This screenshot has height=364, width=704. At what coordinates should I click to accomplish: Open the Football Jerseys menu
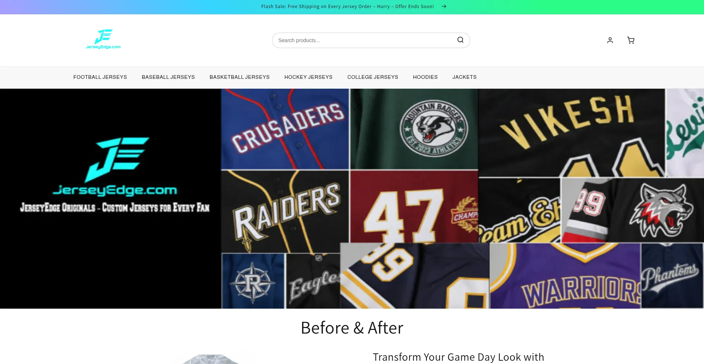(100, 77)
